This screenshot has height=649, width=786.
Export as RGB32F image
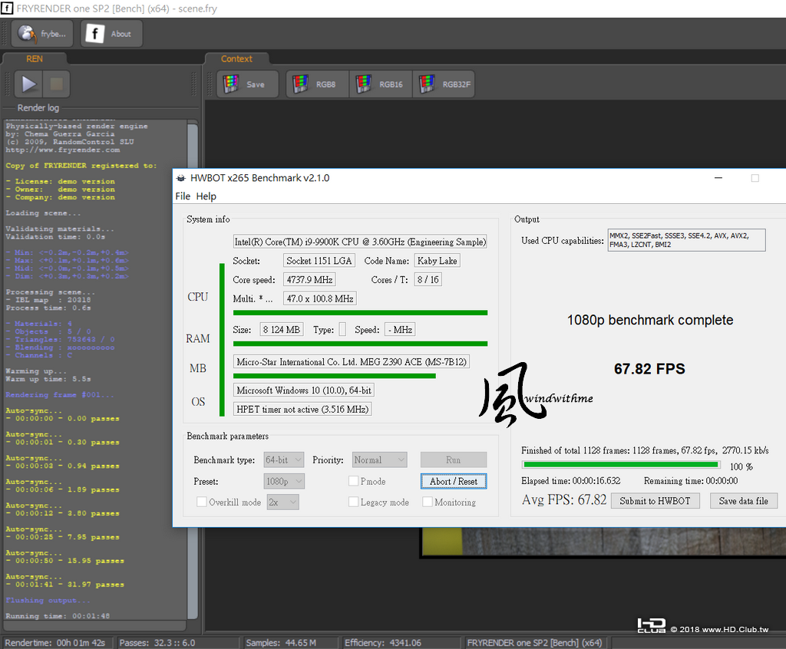coord(444,84)
